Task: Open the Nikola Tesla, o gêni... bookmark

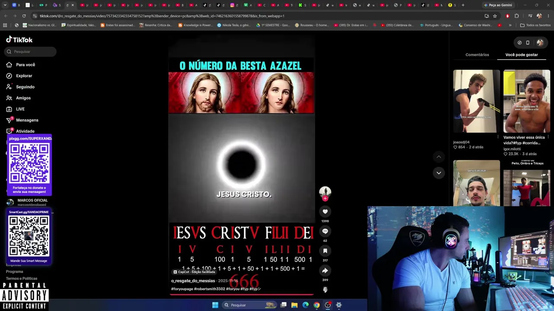Action: pyautogui.click(x=234, y=25)
